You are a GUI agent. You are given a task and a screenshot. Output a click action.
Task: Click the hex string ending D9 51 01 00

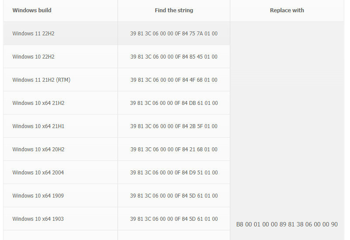pos(174,173)
